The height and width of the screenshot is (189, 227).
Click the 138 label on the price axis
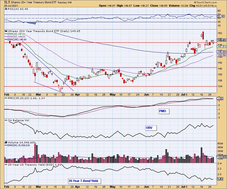220,75
